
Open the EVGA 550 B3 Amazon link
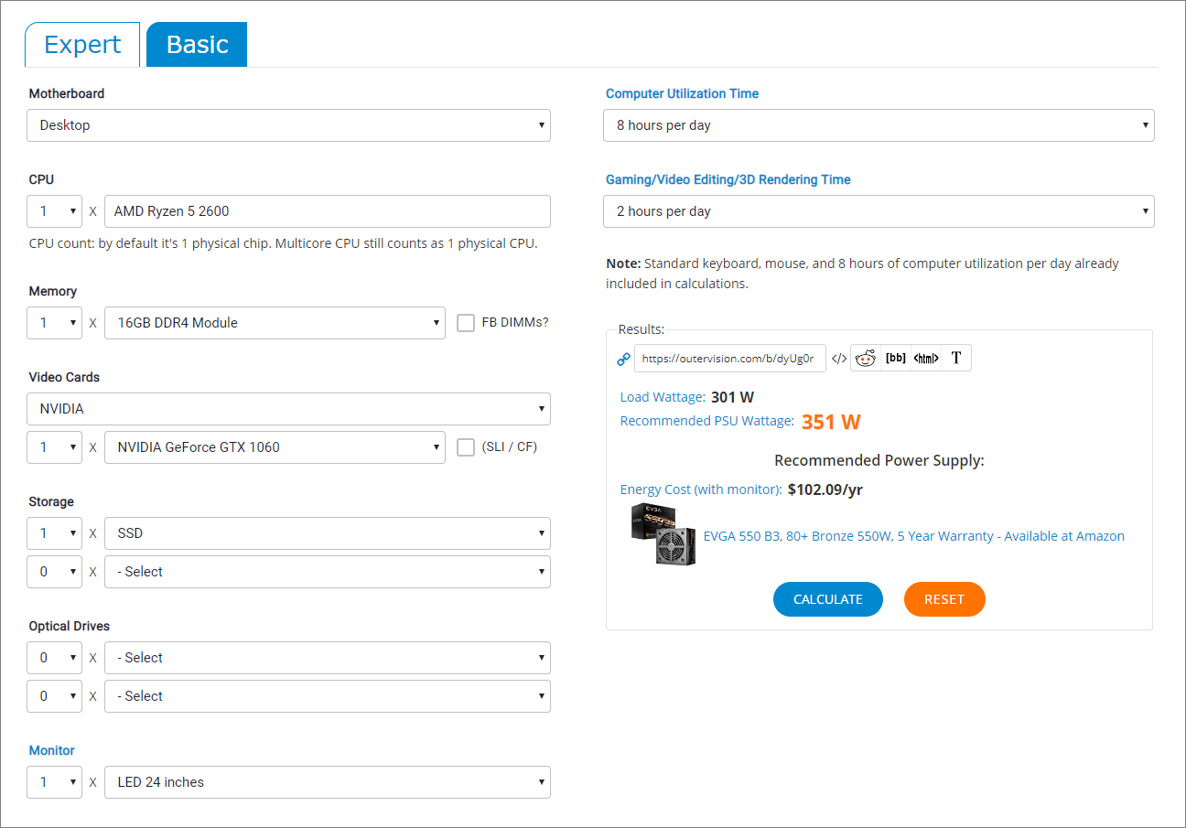click(x=914, y=536)
